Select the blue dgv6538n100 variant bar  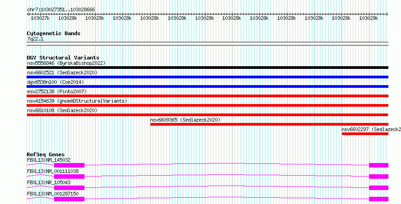207,86
